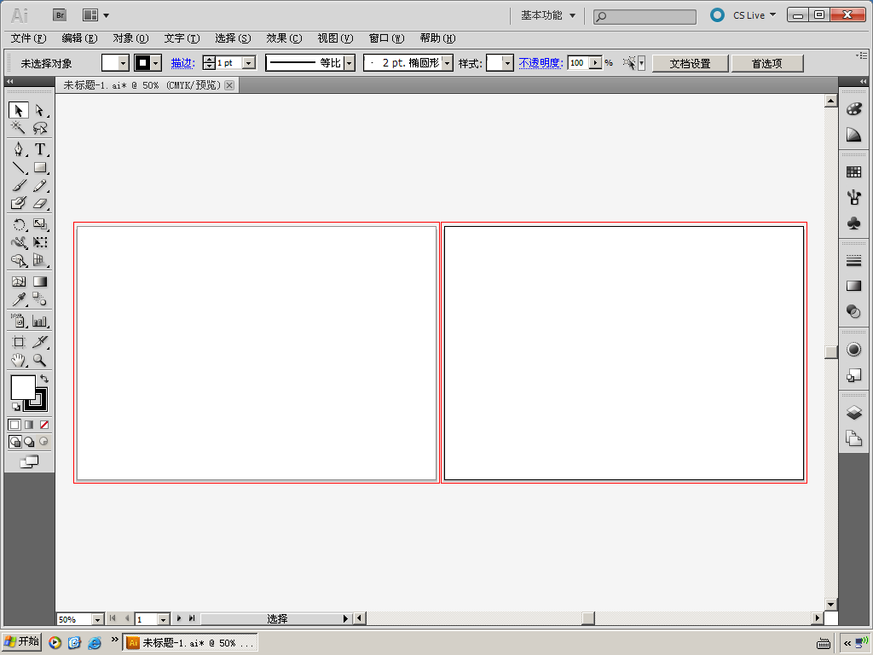The image size is (873, 655).
Task: Click the 文档设置 button
Action: point(691,63)
